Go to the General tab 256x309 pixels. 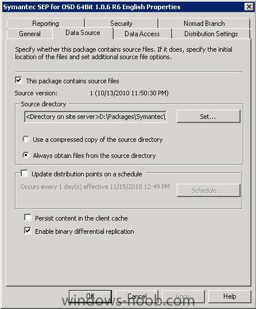[x=30, y=34]
